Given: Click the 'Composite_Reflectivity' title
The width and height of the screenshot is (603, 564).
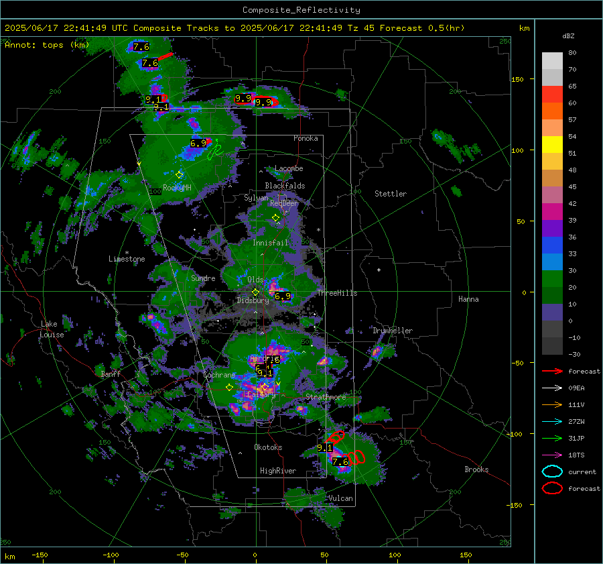Looking at the screenshot, I should (301, 10).
